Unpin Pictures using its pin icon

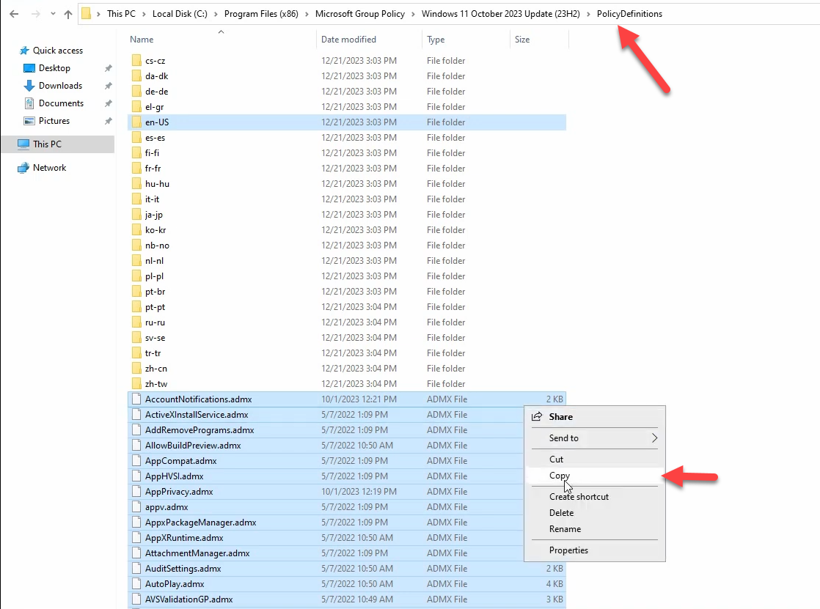[109, 121]
